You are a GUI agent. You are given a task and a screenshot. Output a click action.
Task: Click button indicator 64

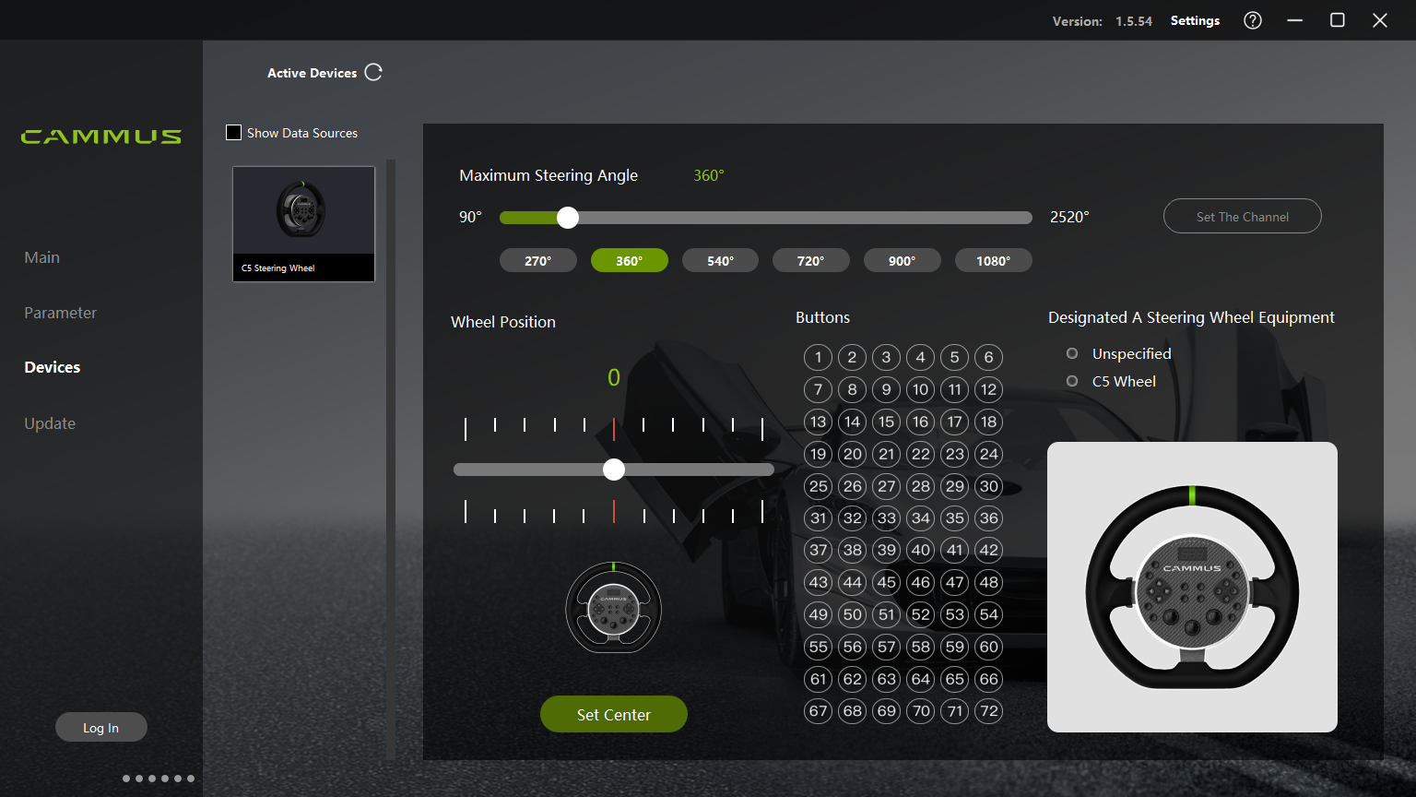[x=920, y=679]
